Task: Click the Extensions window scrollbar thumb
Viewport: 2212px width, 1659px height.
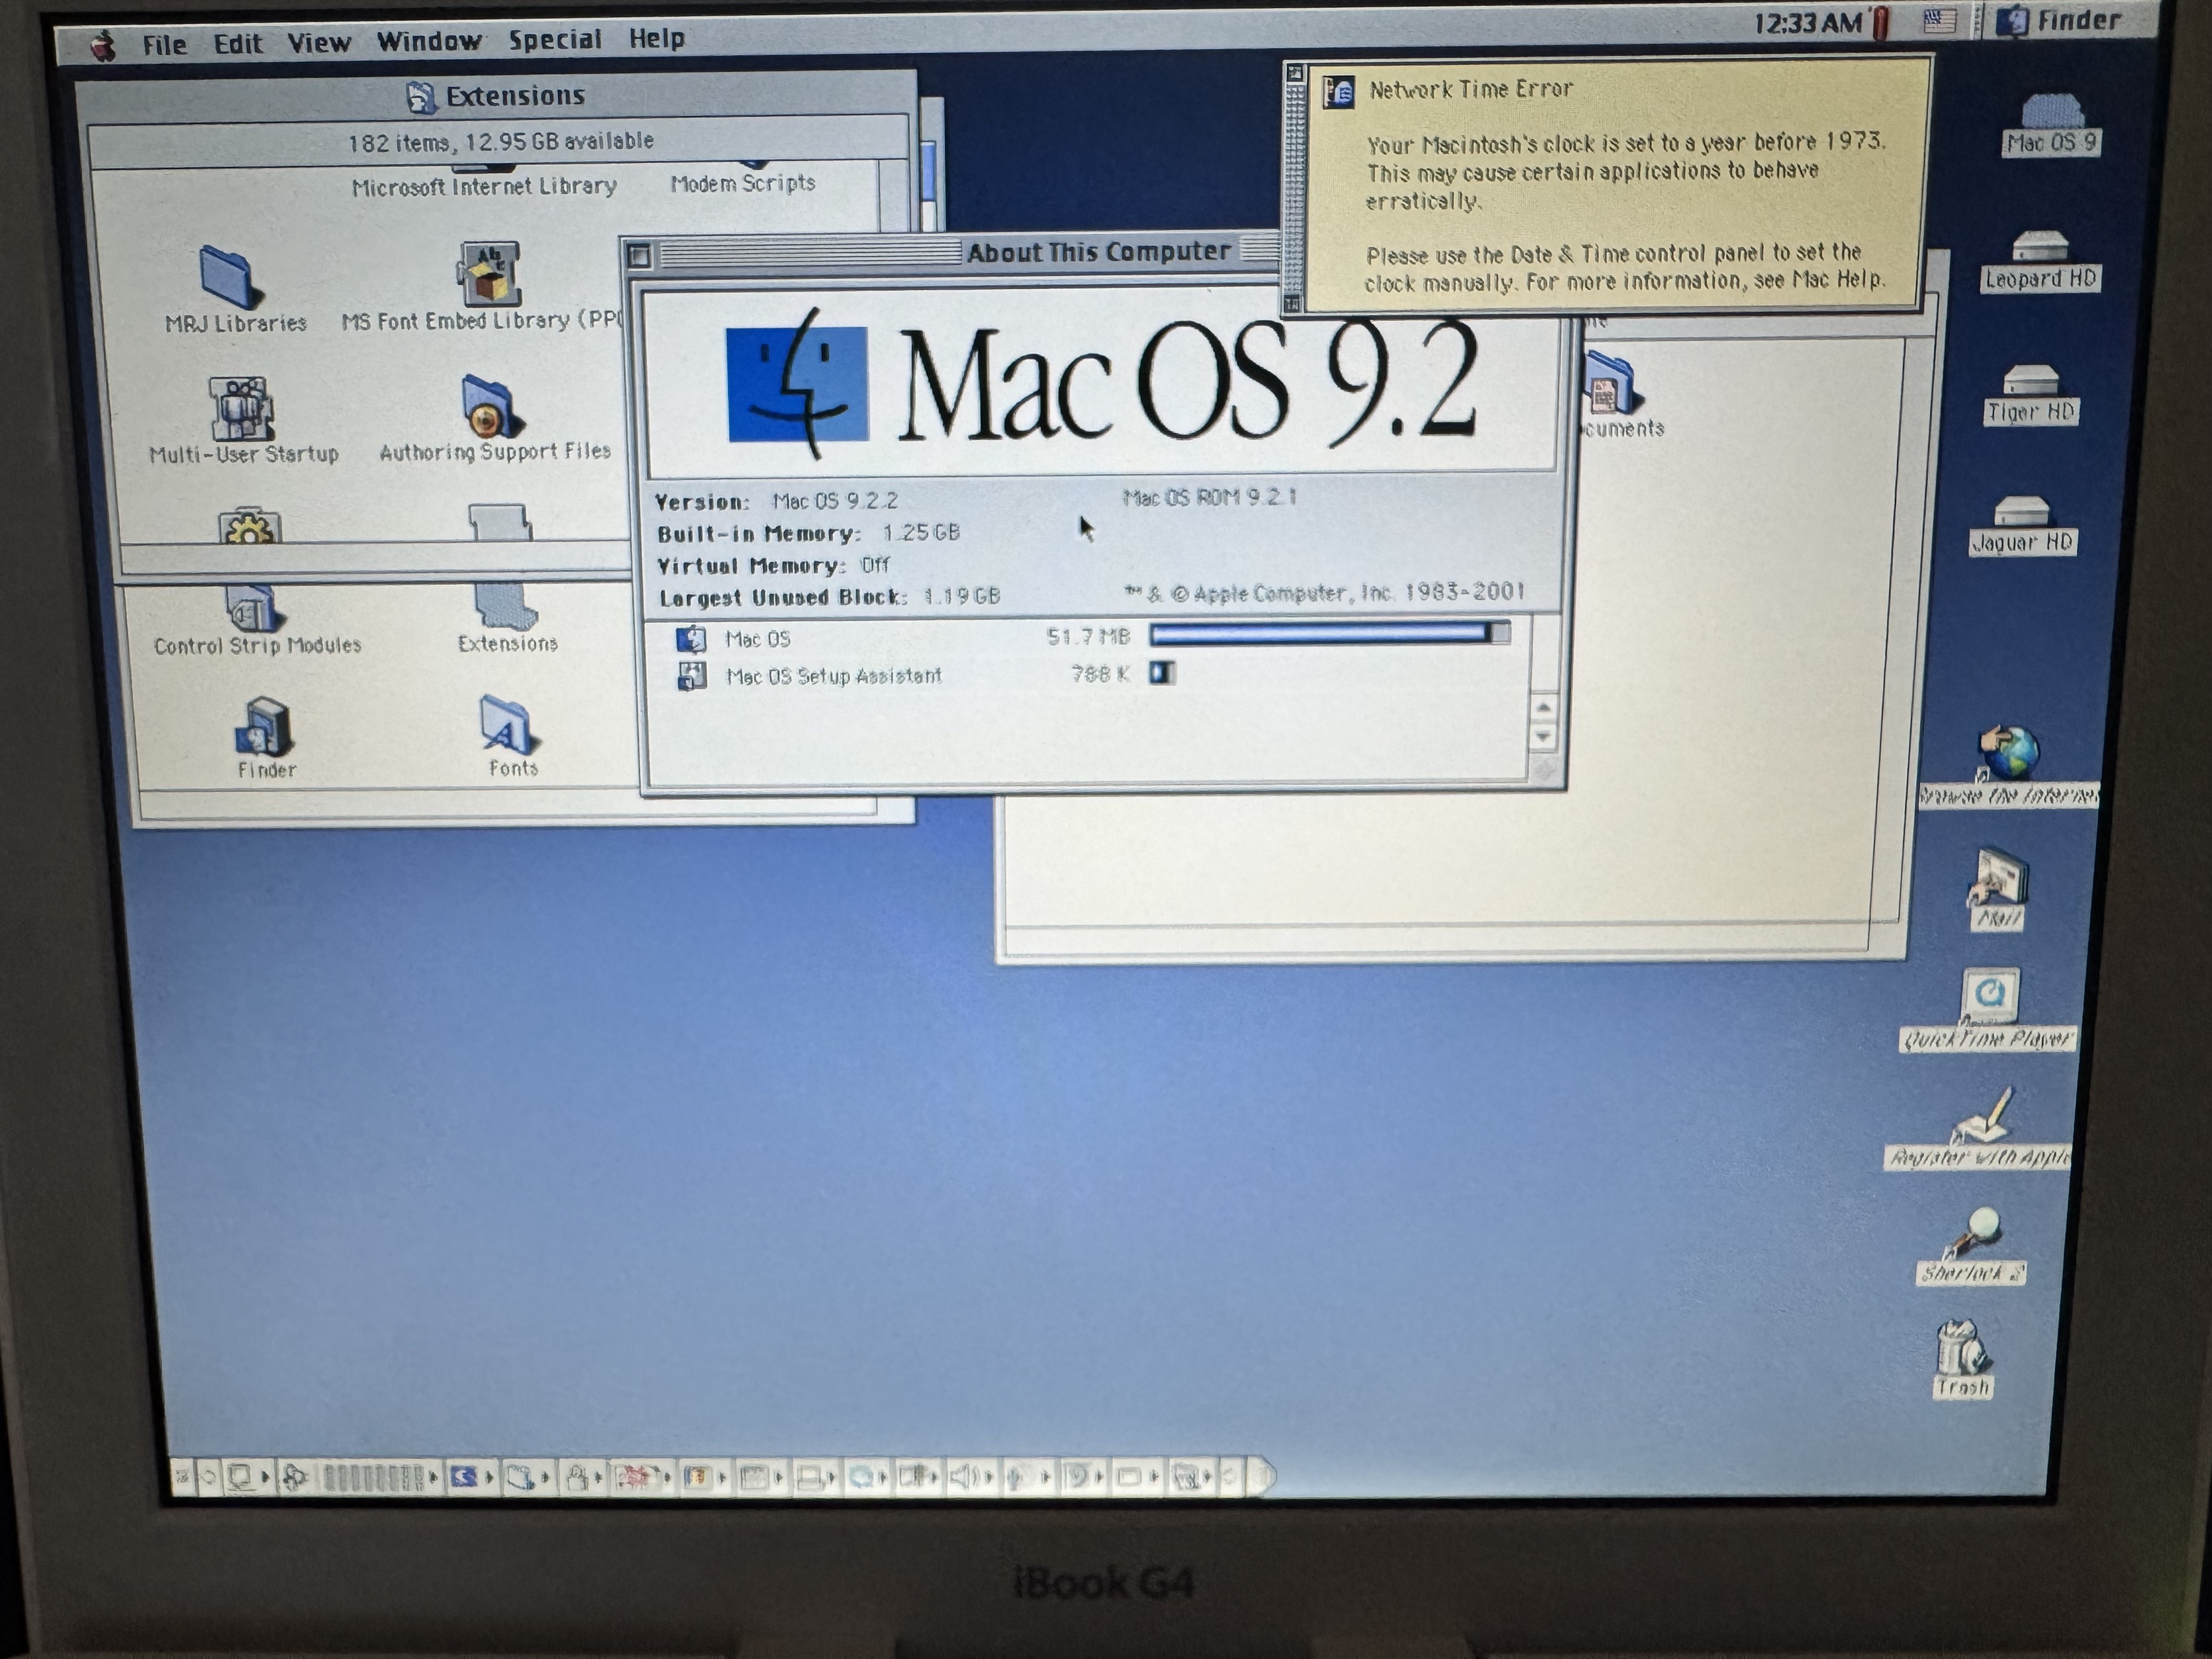Action: coord(929,172)
